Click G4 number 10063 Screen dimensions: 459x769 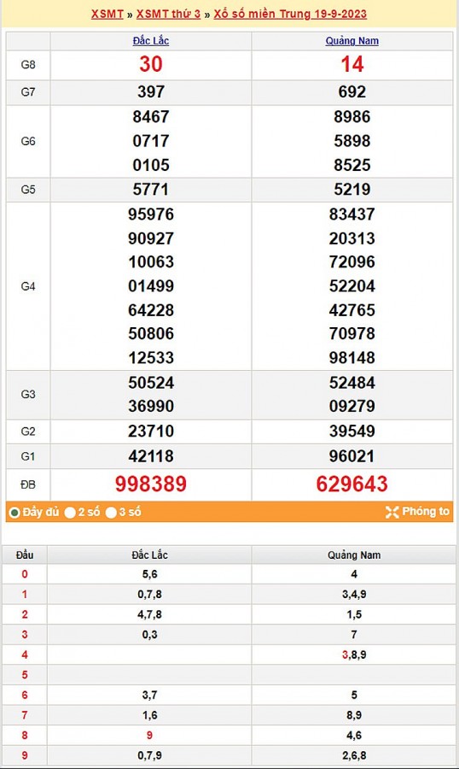(151, 262)
